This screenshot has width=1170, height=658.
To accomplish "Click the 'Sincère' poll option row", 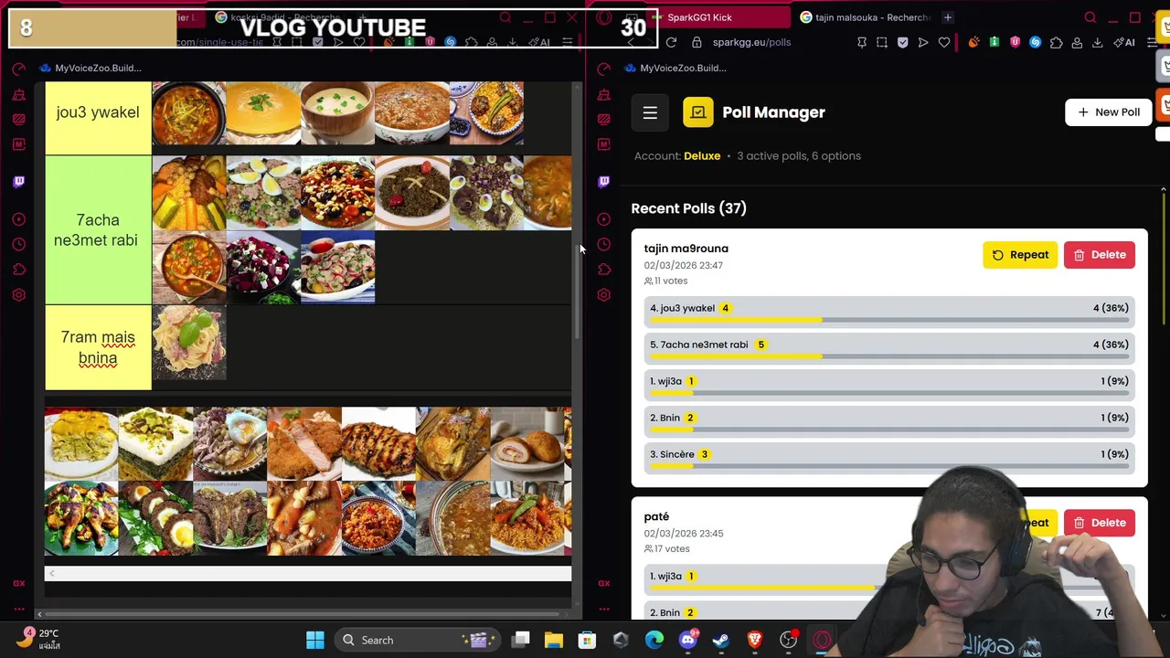I will (889, 460).
